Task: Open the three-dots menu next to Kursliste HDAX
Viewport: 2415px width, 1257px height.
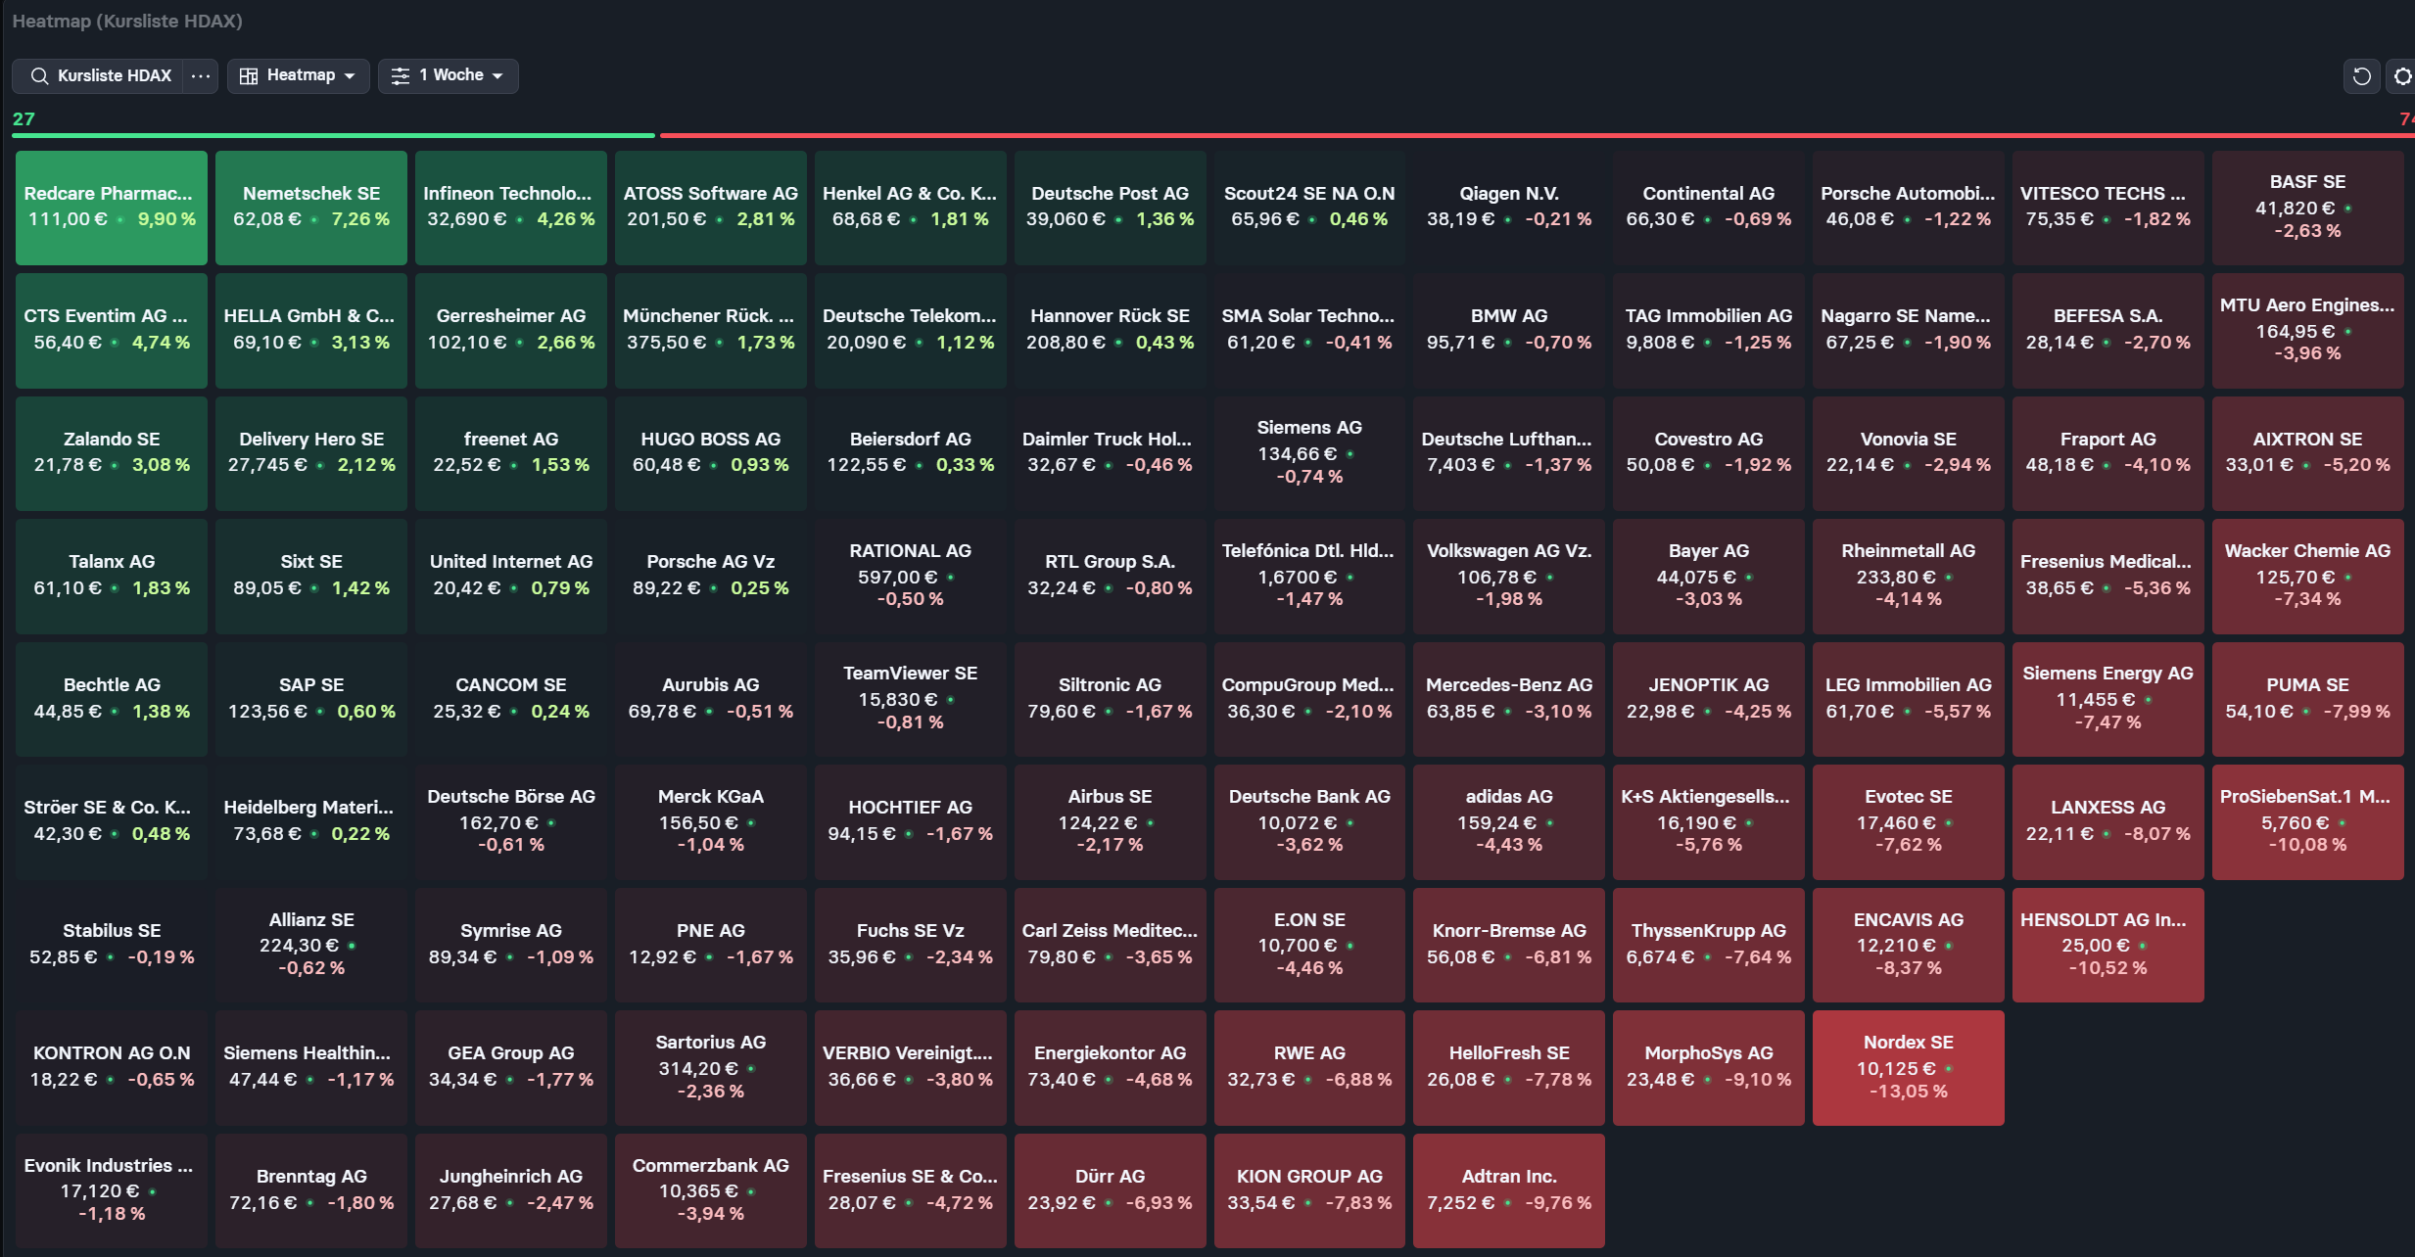Action: coord(201,75)
